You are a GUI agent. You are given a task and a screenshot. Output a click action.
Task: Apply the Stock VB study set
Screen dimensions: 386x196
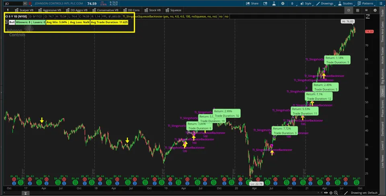point(153,10)
